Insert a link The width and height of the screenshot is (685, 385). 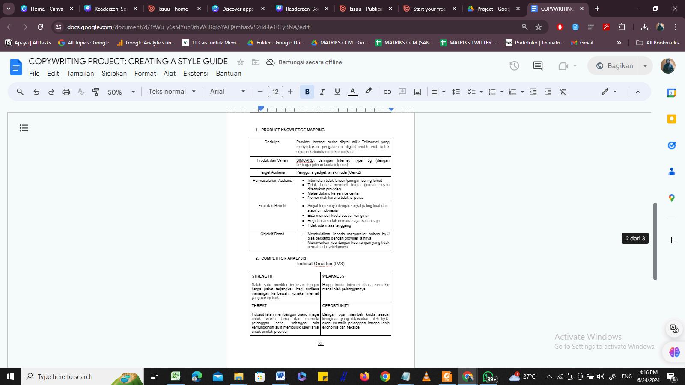387,92
